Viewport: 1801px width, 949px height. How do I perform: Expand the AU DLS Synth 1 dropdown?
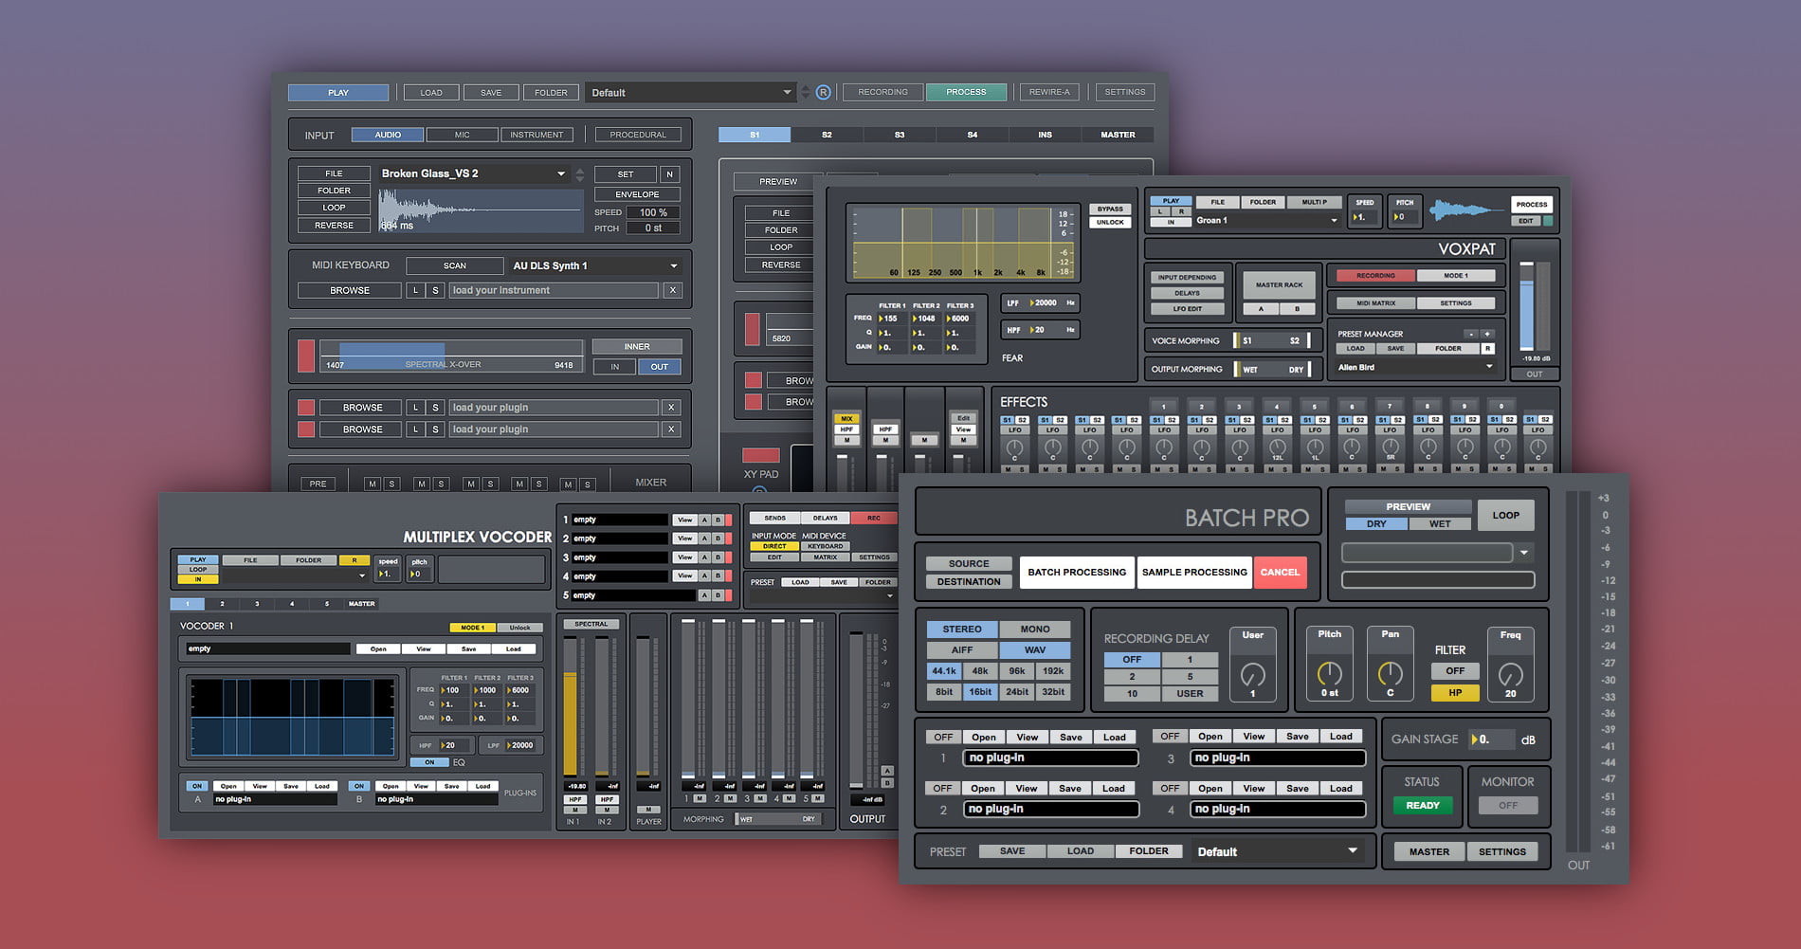pos(673,266)
